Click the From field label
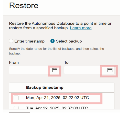Image resolution: width=126 pixels, height=113 pixels. 14,62
